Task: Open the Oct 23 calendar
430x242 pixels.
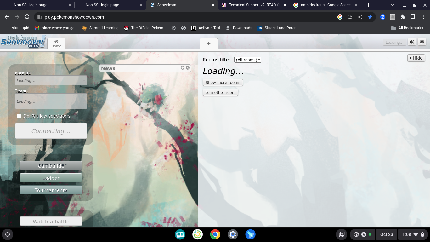Action: [x=387, y=234]
